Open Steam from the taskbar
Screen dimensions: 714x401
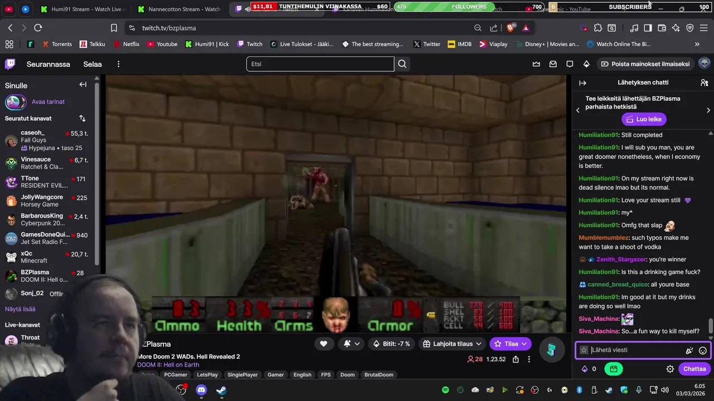pos(221,390)
